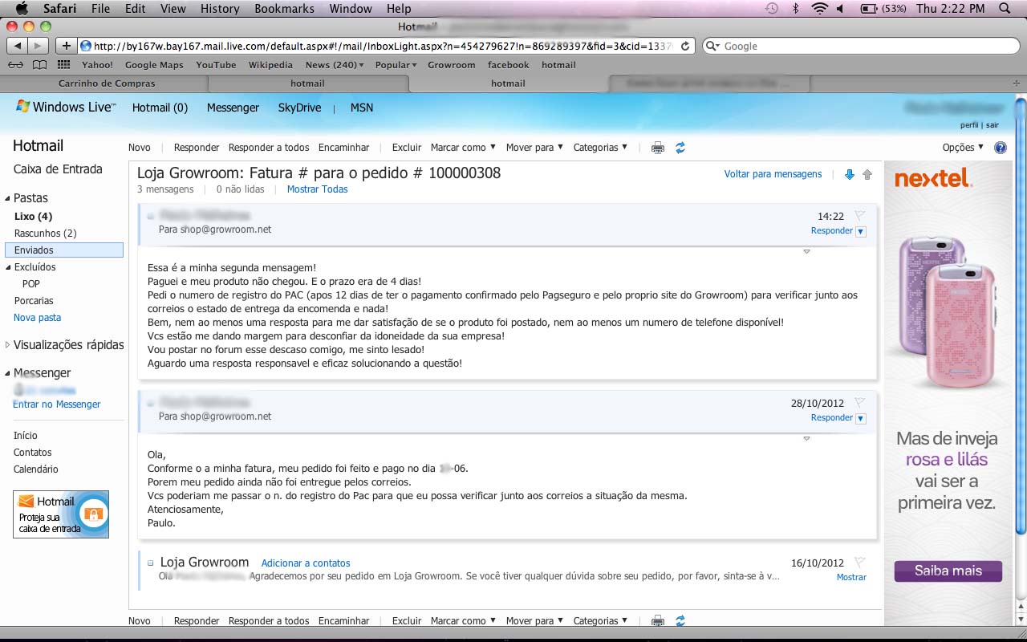Click Voltar para mensagens link

pyautogui.click(x=773, y=173)
